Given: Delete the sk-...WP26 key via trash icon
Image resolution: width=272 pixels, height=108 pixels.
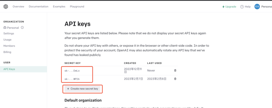Looking at the screenshot, I should [175, 79].
